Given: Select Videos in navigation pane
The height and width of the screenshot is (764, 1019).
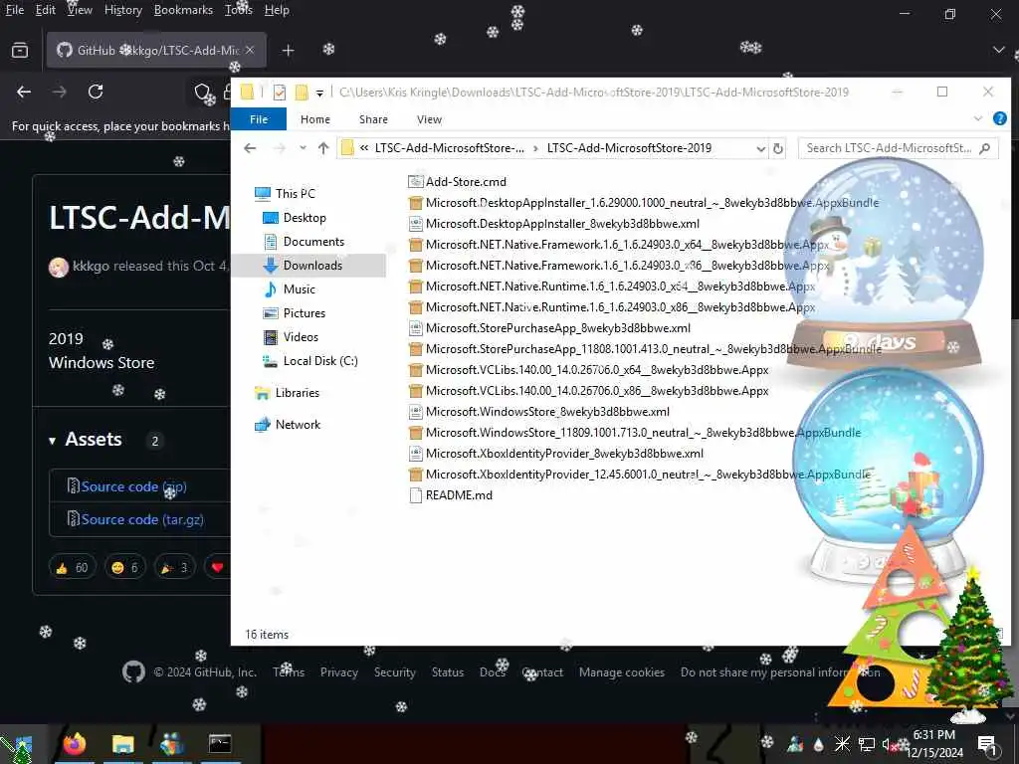Looking at the screenshot, I should pyautogui.click(x=291, y=337).
